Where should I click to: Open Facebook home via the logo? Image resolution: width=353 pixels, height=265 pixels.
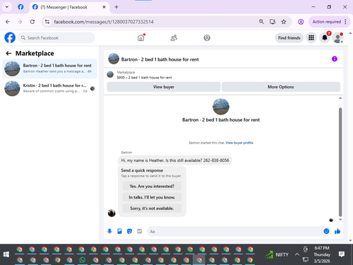pyautogui.click(x=10, y=37)
